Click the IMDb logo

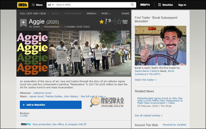coord(23,5)
